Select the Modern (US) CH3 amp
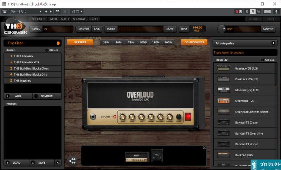The image size is (281, 170). click(x=245, y=90)
